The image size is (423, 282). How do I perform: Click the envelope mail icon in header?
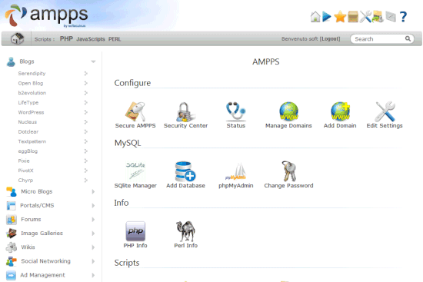pyautogui.click(x=391, y=17)
